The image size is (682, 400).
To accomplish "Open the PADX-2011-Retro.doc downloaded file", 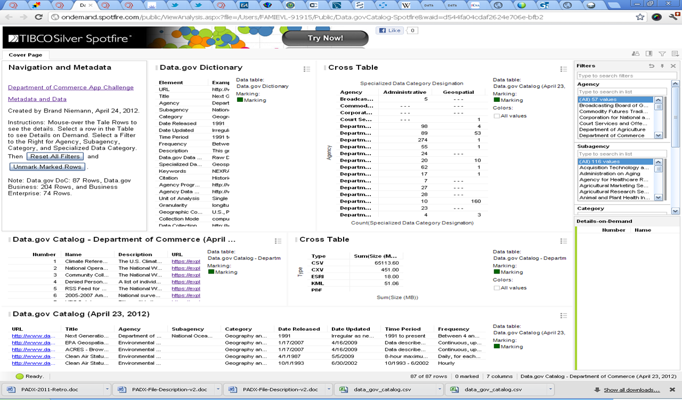I will (52, 390).
